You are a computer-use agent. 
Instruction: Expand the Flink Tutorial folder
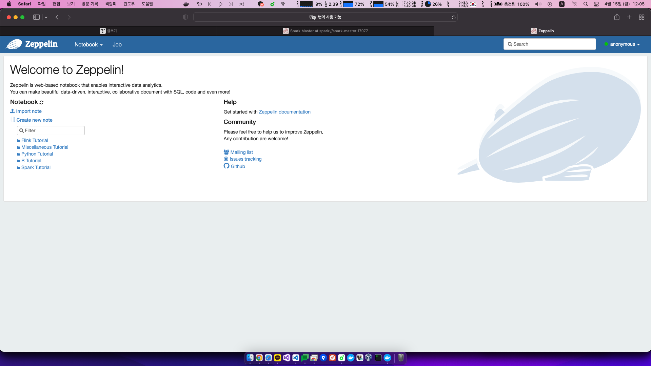[x=33, y=140]
